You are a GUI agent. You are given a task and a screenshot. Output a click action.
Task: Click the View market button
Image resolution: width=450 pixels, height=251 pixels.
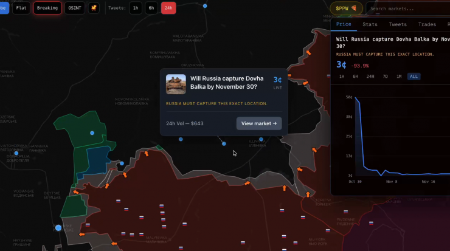point(259,123)
